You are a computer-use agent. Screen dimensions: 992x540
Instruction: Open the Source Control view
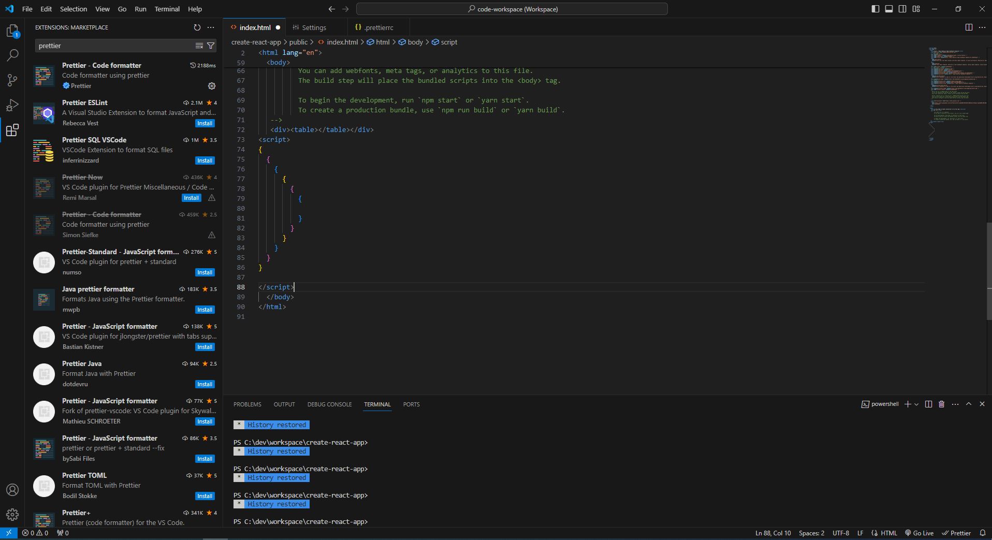(12, 80)
